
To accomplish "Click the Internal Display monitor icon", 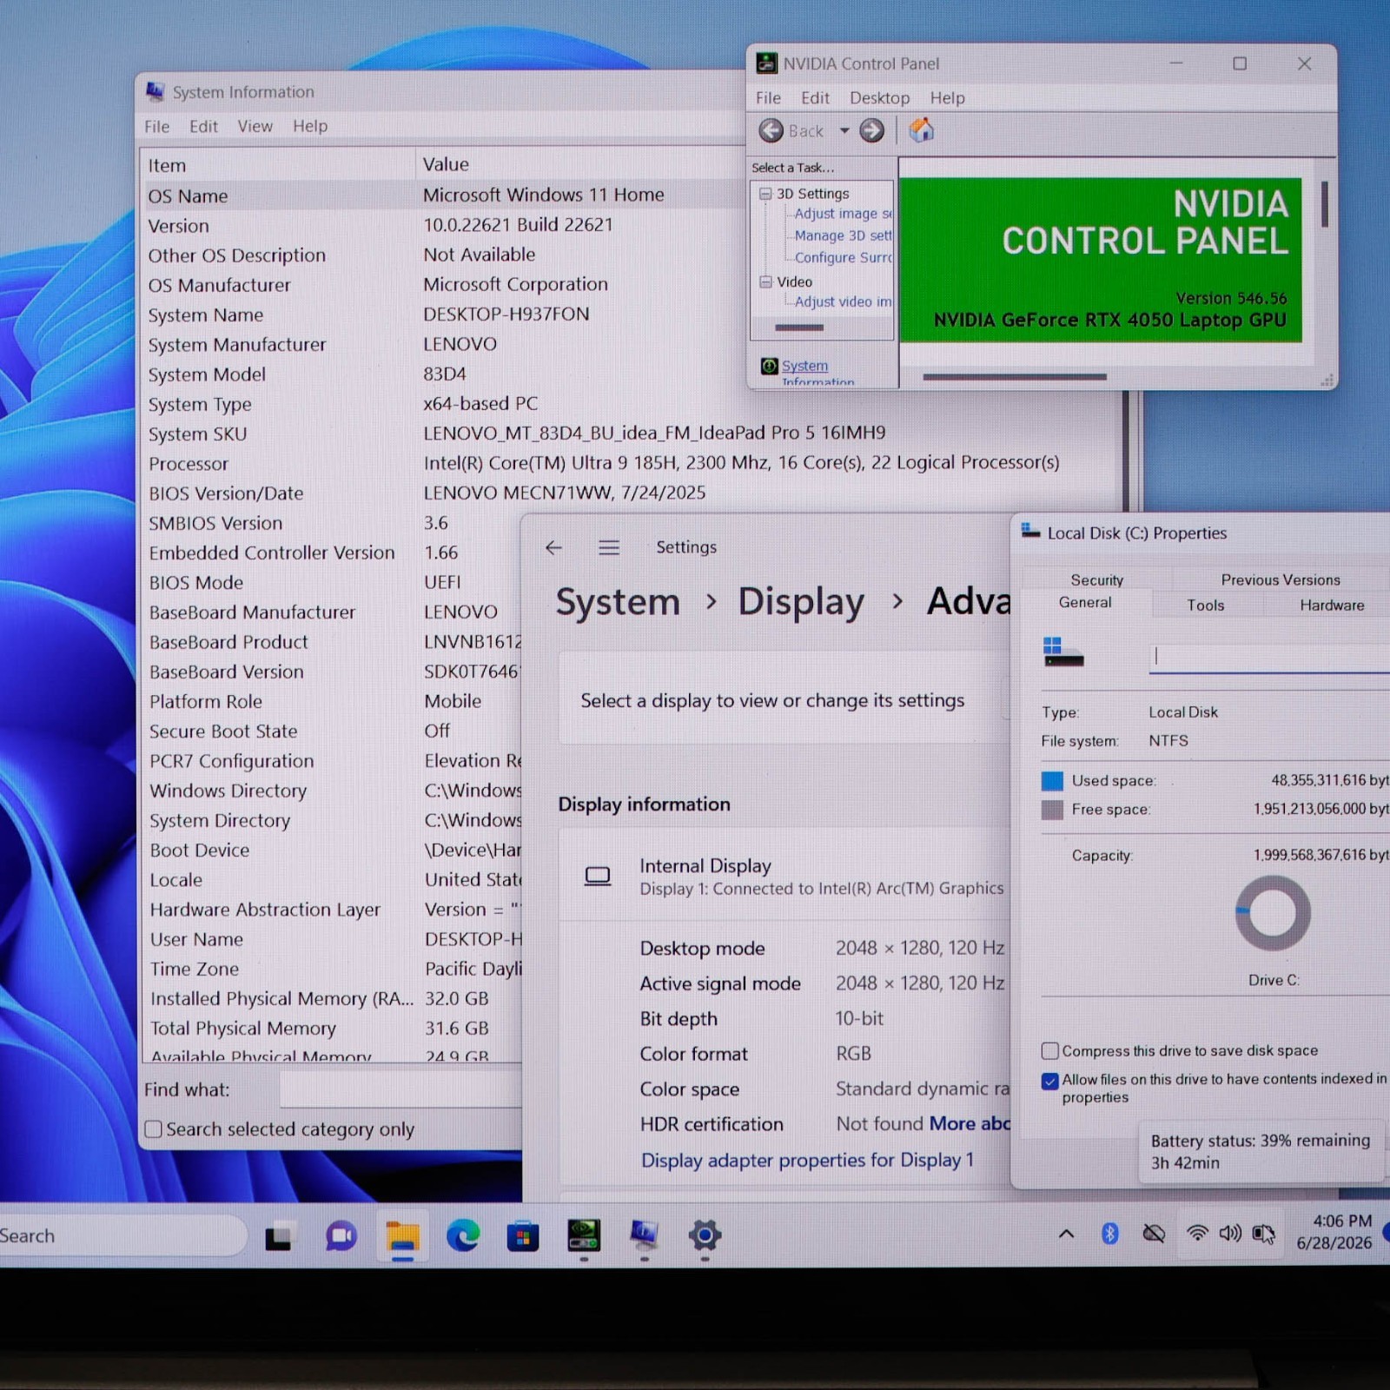I will click(597, 877).
